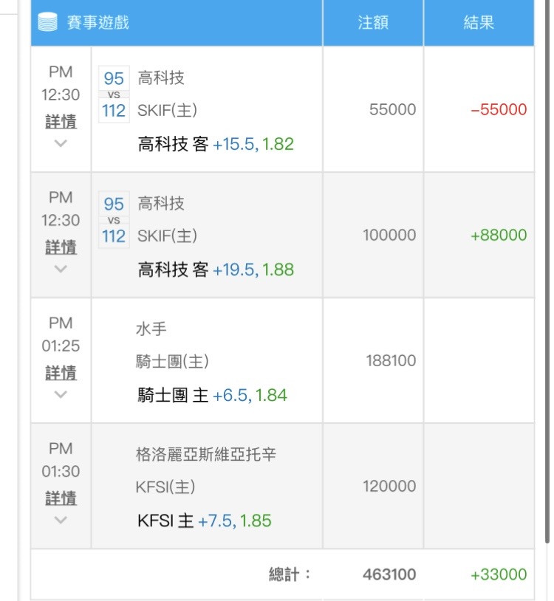Click the 騎士團 主 +6.5, 1.84 bet line

212,395
